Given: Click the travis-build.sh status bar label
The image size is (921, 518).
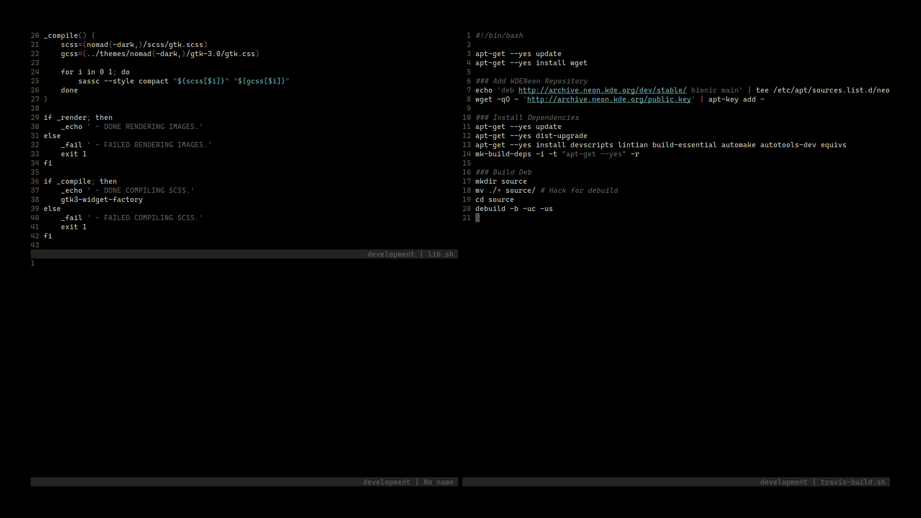Looking at the screenshot, I should (853, 482).
